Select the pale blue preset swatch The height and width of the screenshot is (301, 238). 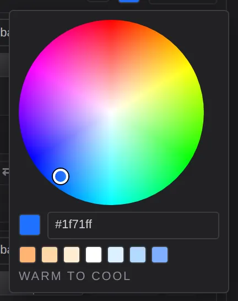pos(116,255)
